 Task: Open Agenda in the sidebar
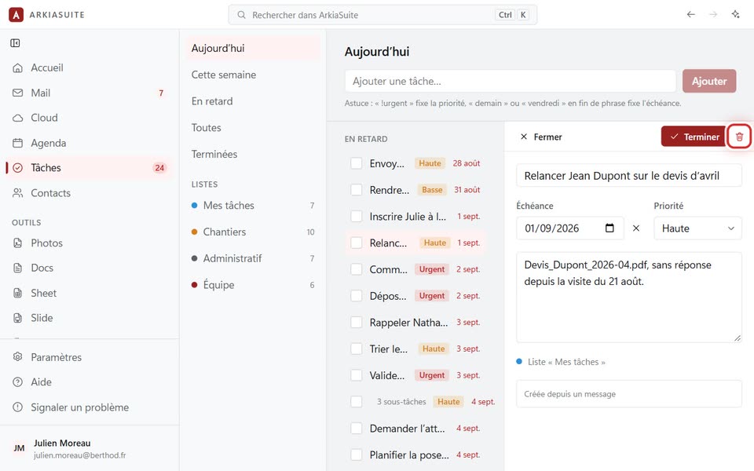[90, 143]
